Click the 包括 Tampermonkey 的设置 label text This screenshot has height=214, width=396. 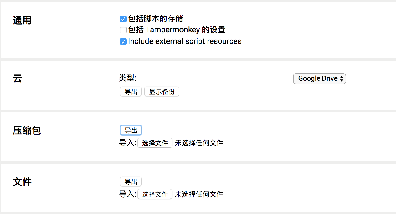(177, 30)
